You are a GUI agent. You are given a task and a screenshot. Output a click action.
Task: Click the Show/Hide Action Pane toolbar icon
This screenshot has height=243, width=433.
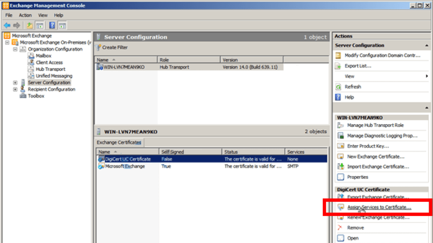(63, 26)
